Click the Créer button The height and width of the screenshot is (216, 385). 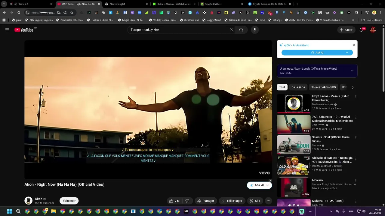(x=346, y=30)
